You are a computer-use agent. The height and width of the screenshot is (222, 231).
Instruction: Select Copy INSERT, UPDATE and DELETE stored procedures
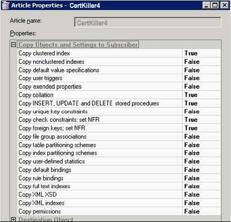89,103
